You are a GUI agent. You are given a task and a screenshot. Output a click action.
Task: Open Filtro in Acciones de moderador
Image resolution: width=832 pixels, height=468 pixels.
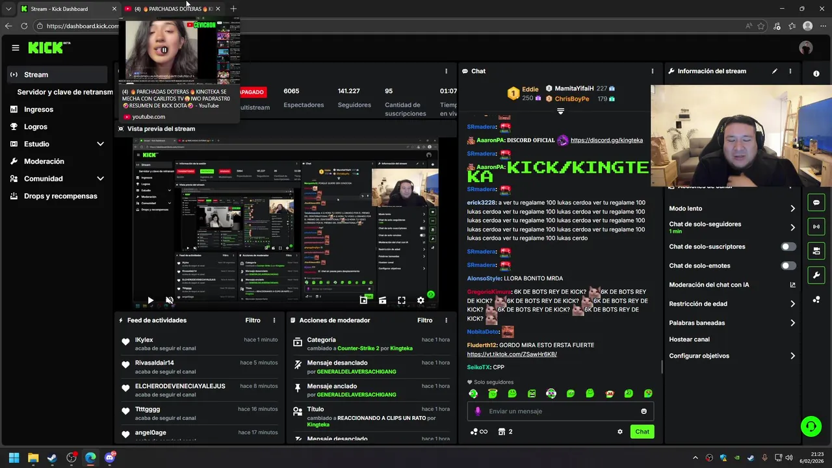425,320
